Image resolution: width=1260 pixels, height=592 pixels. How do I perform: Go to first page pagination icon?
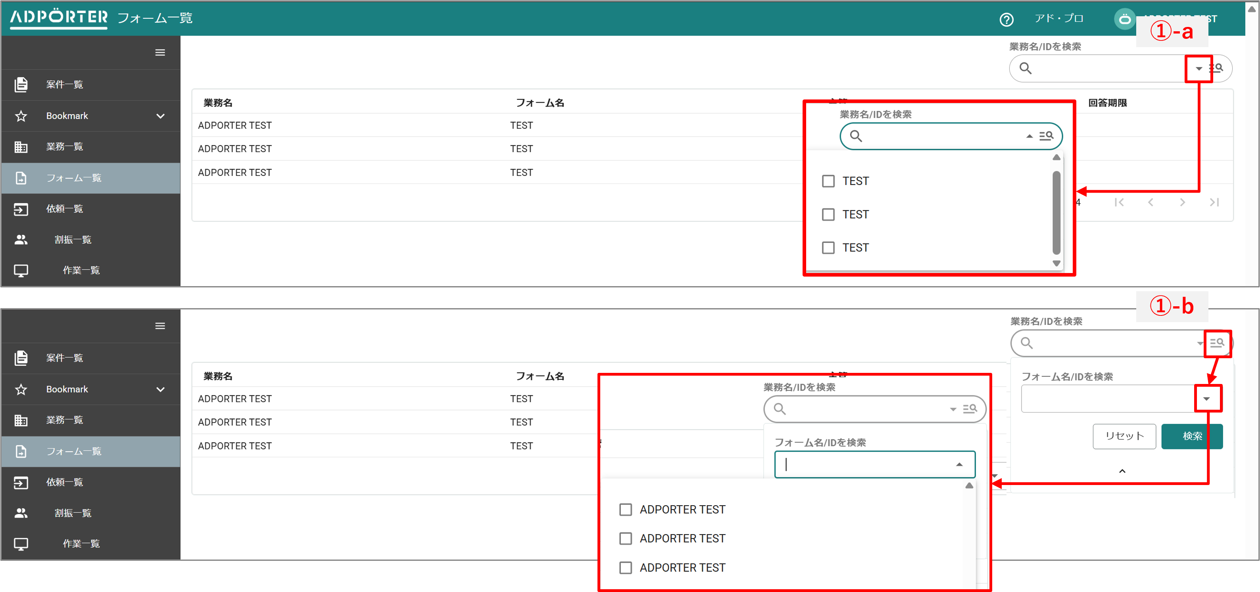click(1119, 202)
